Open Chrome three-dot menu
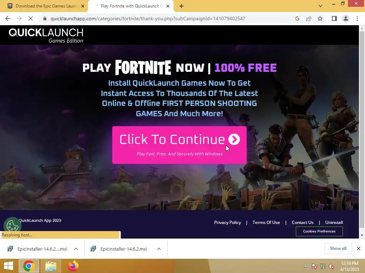Screen dimensions: 365x273 (357, 18)
